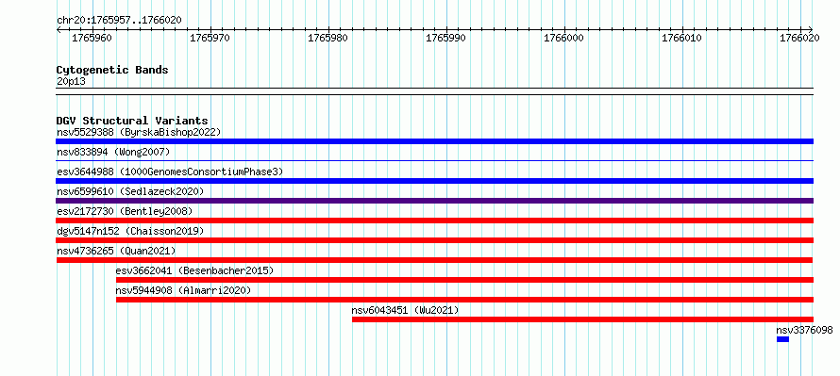This screenshot has height=376, width=840.
Task: Click the nsv4736265 (Quan2021) label
Action: click(x=116, y=251)
